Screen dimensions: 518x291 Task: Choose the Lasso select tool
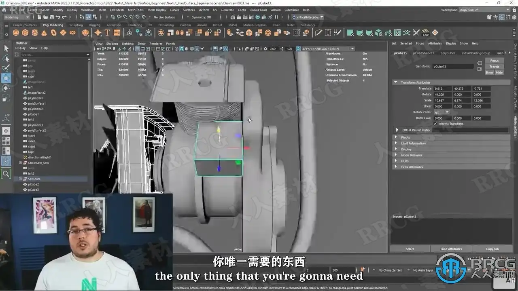tap(6, 58)
